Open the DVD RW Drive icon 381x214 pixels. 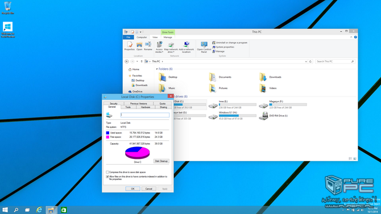pyautogui.click(x=263, y=116)
